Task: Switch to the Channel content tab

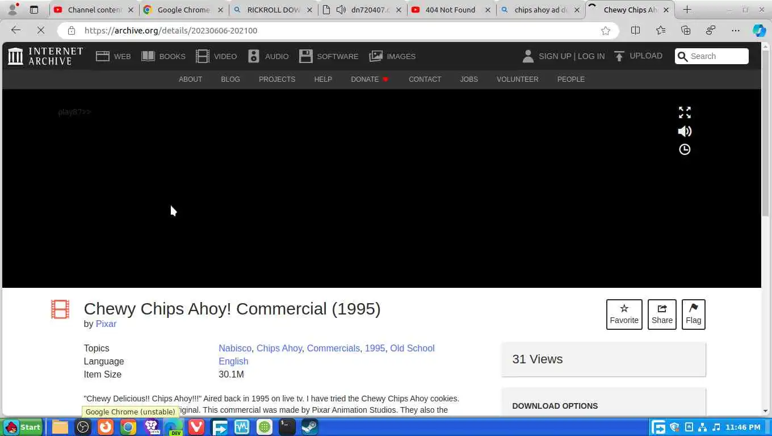Action: tap(94, 10)
